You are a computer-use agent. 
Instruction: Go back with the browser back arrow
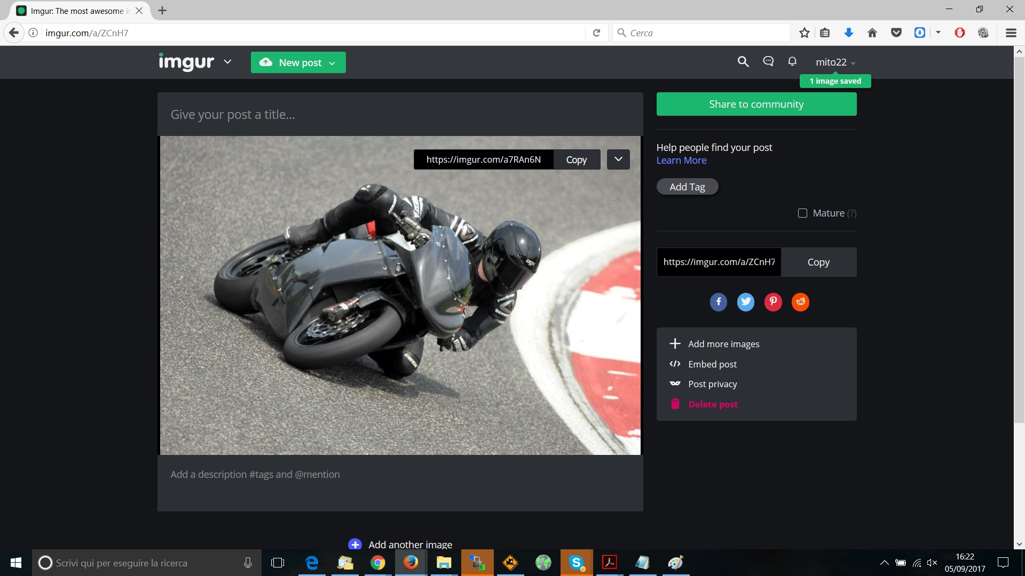(14, 33)
